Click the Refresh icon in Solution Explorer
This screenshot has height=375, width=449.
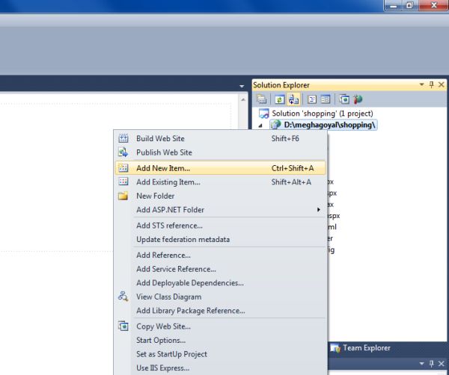(279, 99)
